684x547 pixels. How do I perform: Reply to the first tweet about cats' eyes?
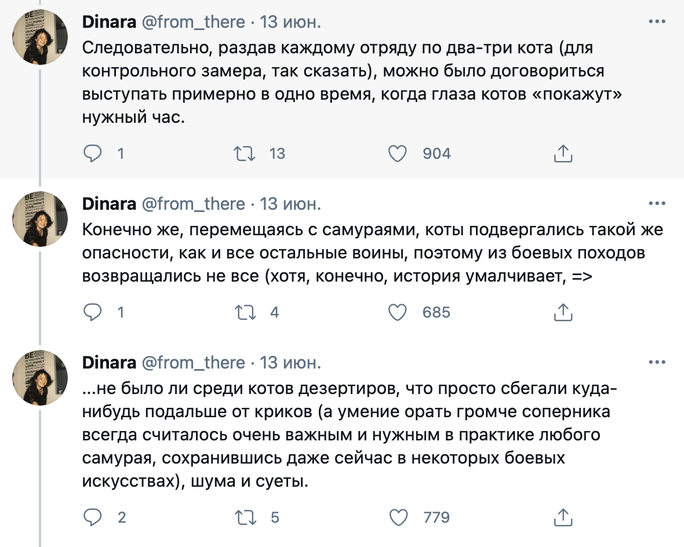click(x=93, y=154)
